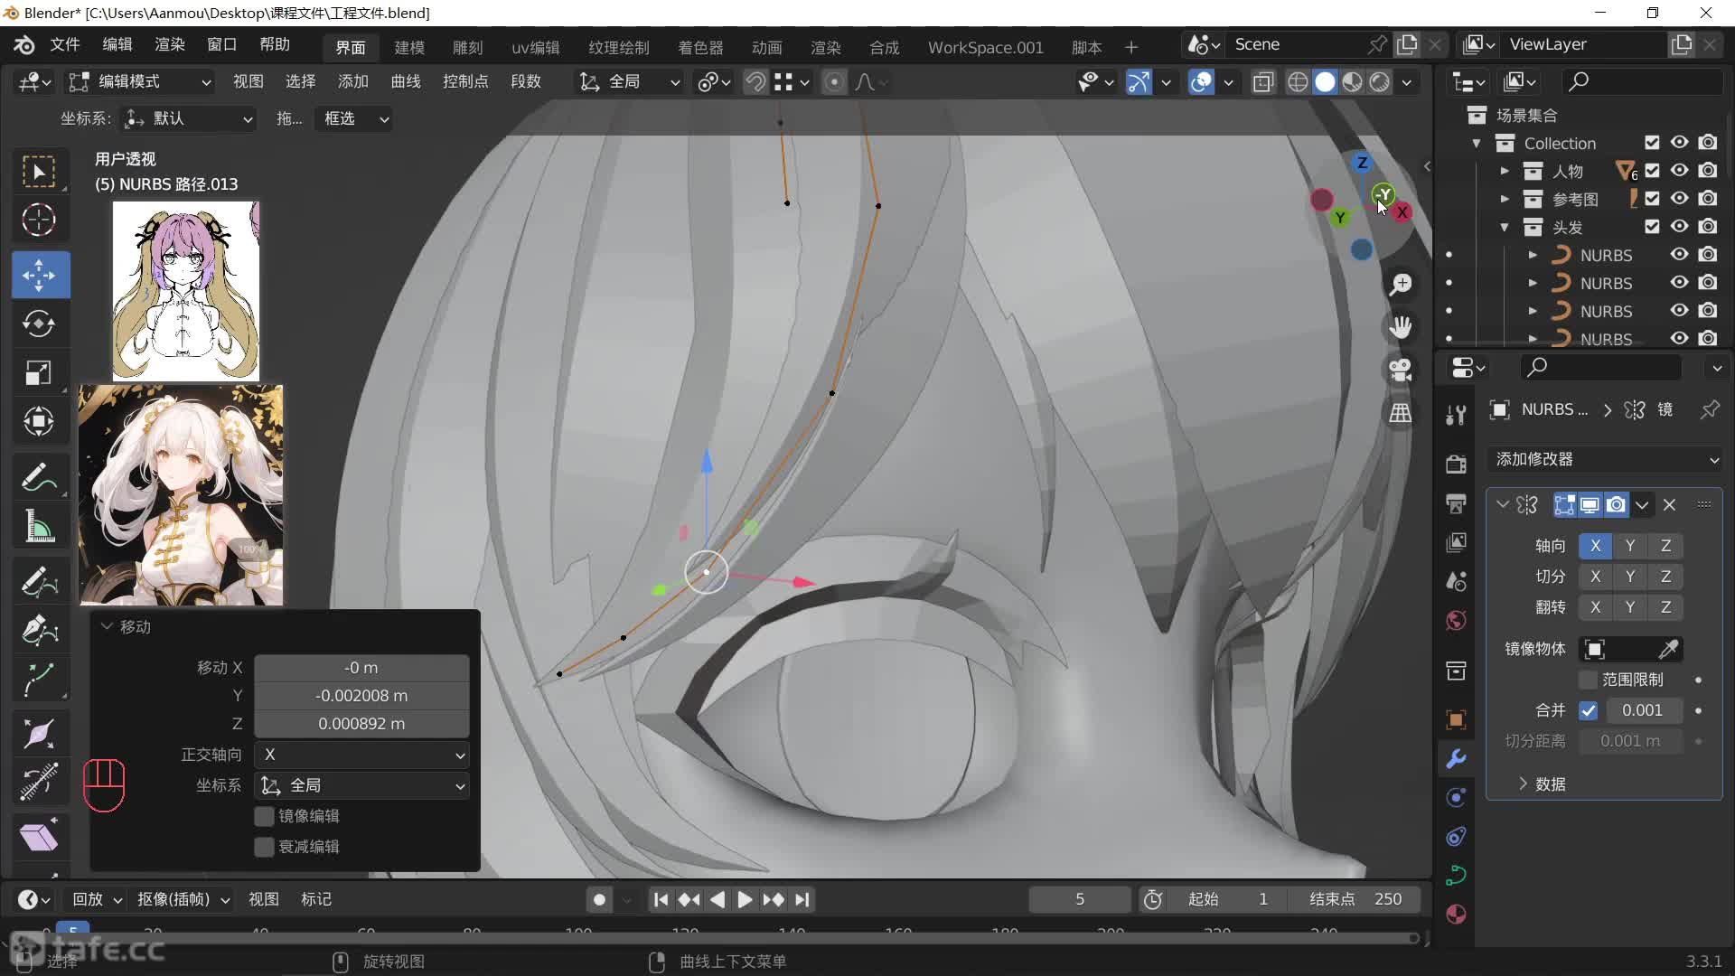Open the 框选 drag mode dropdown
The height and width of the screenshot is (976, 1735).
354,118
